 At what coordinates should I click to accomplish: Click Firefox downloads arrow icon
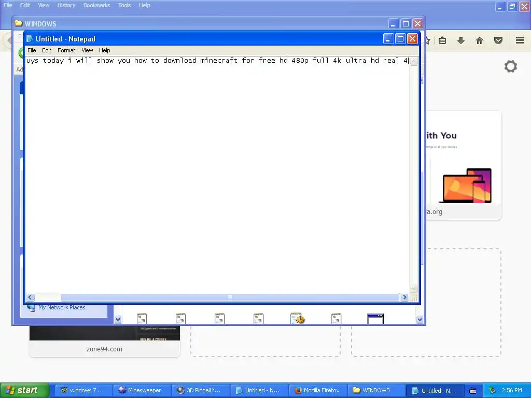pos(461,40)
